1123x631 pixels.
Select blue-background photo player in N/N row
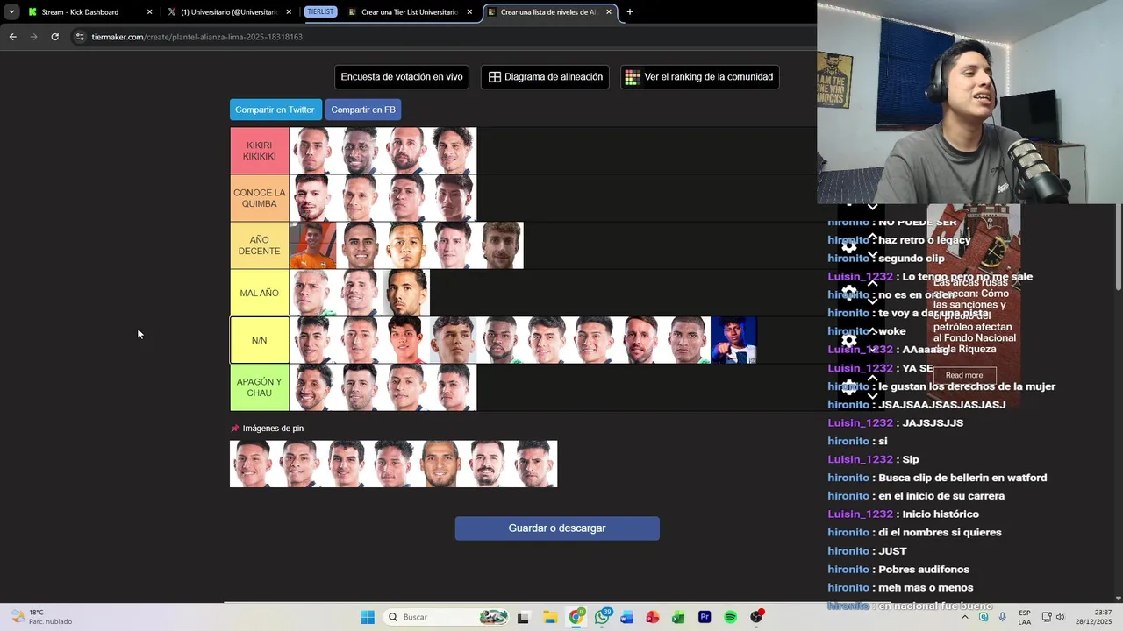[x=733, y=340]
